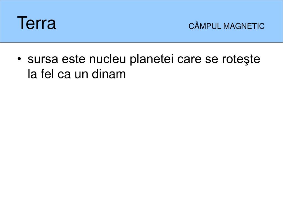Click the word la starting second line
283x212 pixels.
pyautogui.click(x=33, y=74)
